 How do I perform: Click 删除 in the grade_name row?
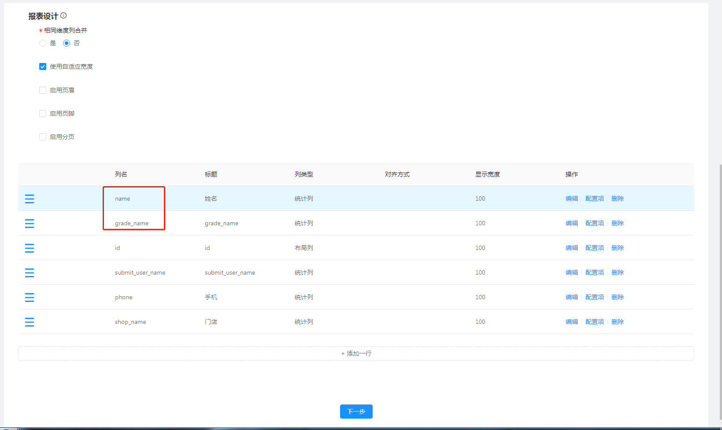[618, 223]
